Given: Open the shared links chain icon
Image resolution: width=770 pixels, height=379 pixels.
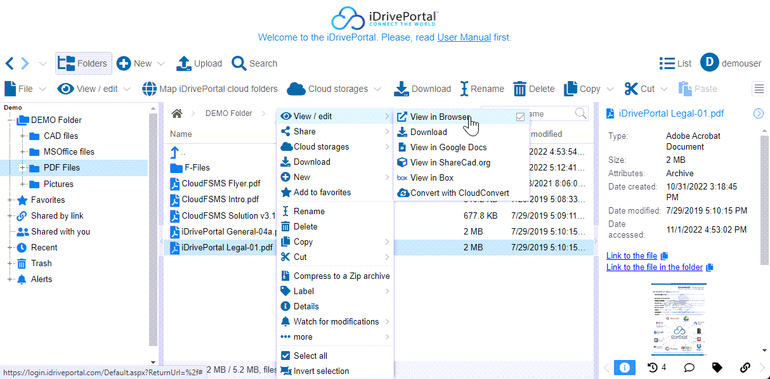Looking at the screenshot, I should 745,368.
